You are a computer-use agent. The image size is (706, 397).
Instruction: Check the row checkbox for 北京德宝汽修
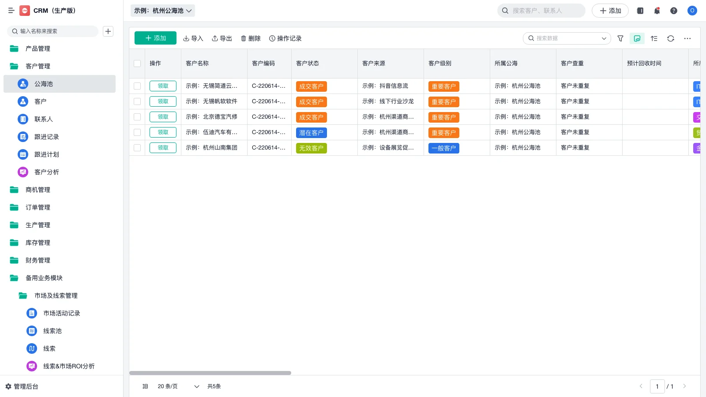(x=137, y=116)
